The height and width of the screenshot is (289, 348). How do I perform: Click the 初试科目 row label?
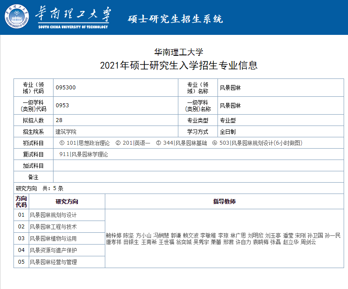33,143
